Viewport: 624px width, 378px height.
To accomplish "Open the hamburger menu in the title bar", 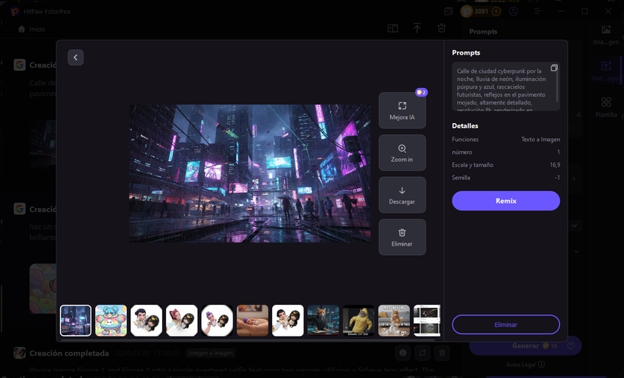I will pos(537,12).
